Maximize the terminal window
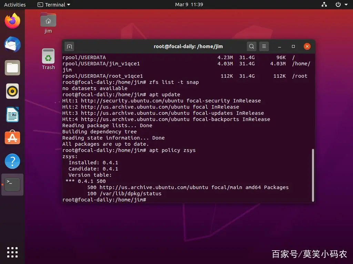 [293, 46]
